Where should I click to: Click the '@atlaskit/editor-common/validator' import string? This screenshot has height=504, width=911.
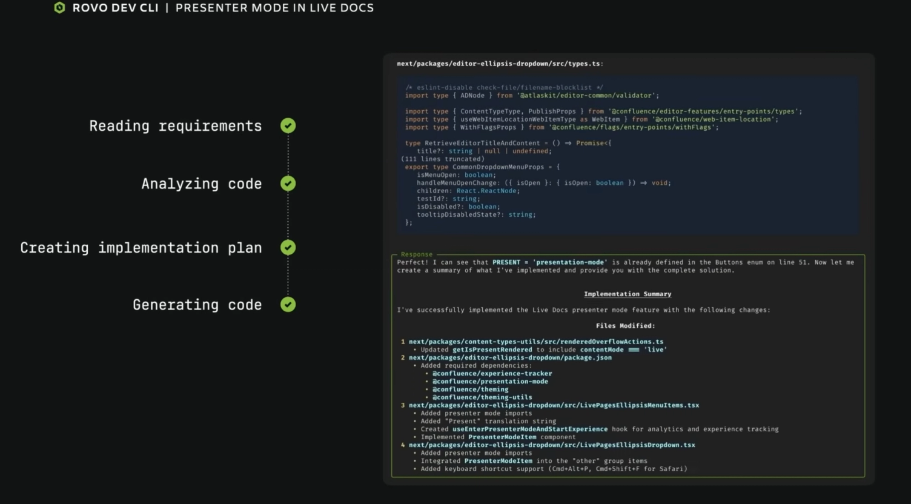(588, 95)
